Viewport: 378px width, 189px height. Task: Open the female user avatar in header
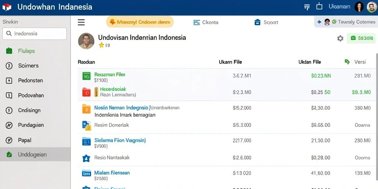point(359,7)
